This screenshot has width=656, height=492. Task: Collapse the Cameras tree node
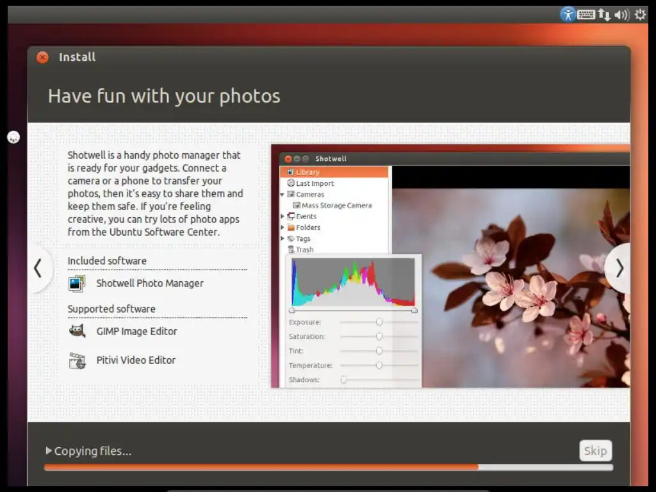(x=282, y=195)
